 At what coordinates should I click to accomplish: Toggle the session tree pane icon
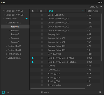tap(3, 92)
